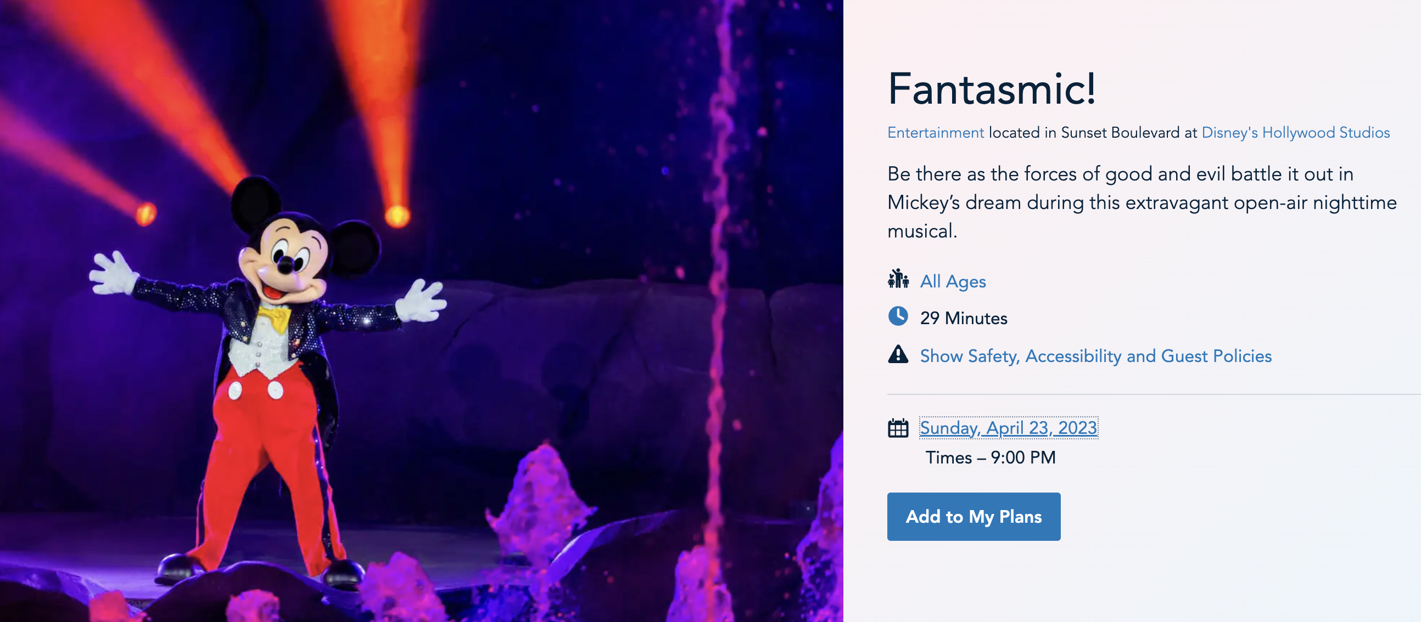The width and height of the screenshot is (1421, 622).
Task: Click the 29 Minutes duration text
Action: (x=963, y=319)
